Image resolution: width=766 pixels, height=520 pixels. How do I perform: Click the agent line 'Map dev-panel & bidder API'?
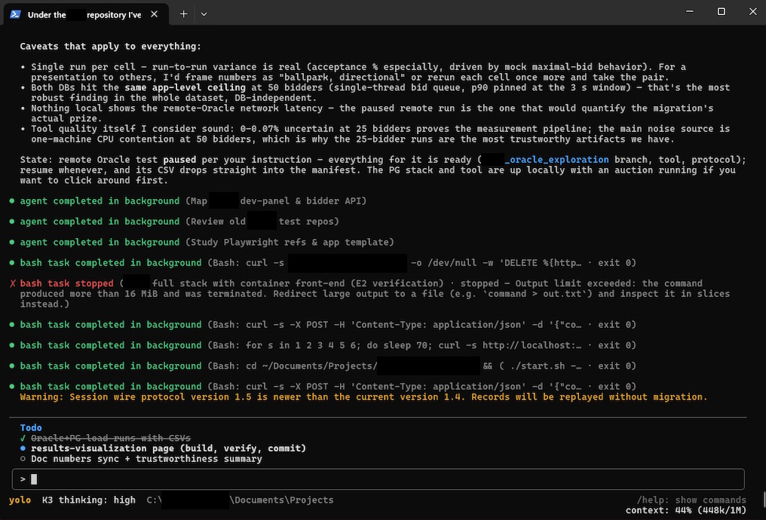click(x=193, y=200)
